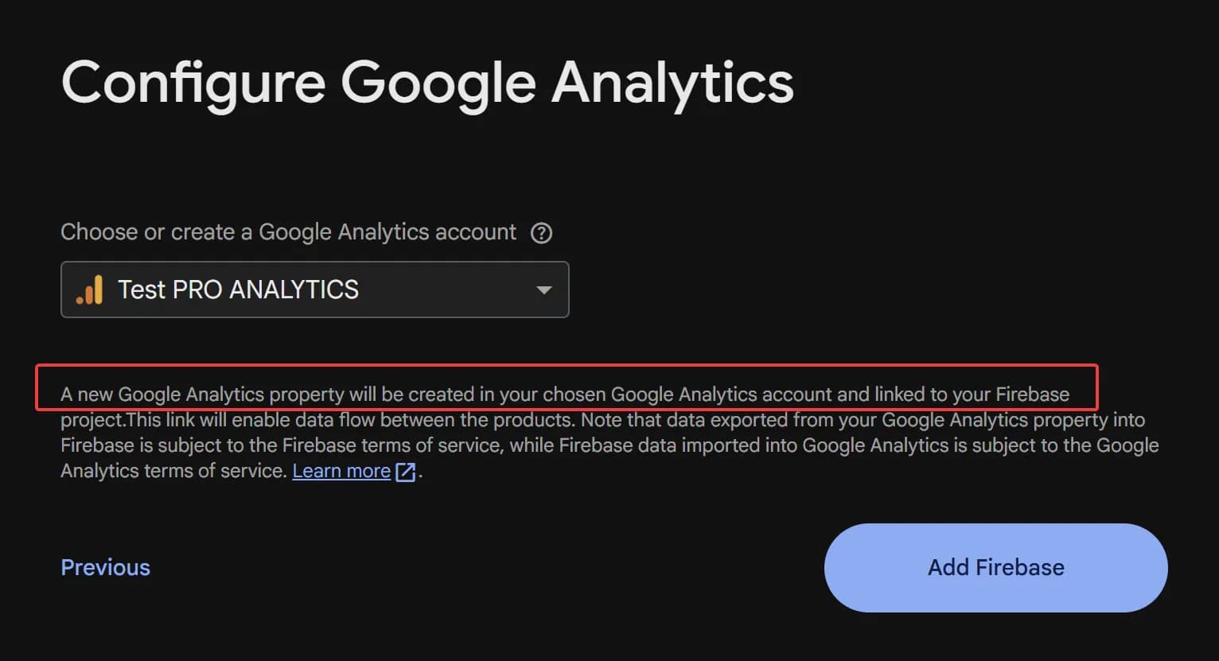The image size is (1219, 661).
Task: Click the circled question mark for account help
Action: [x=541, y=233]
